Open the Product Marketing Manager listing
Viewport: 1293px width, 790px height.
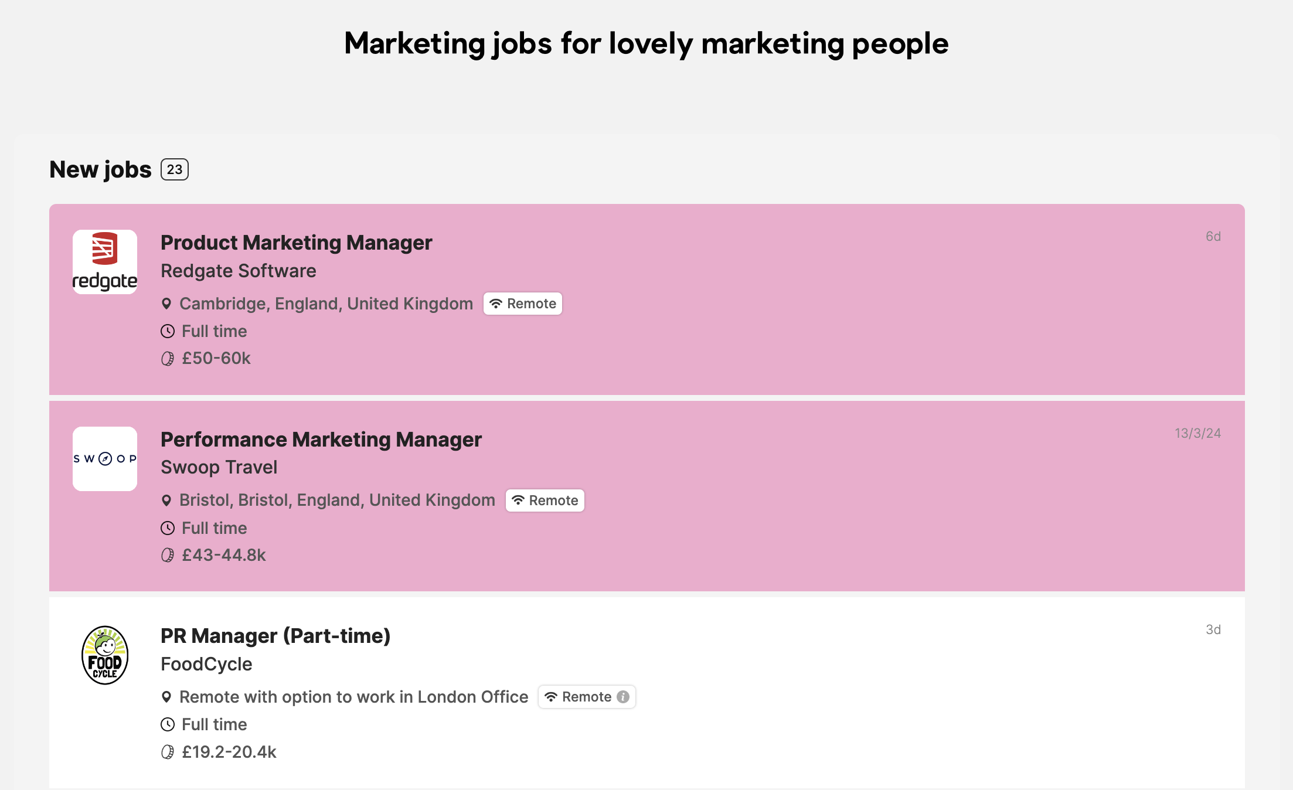296,242
